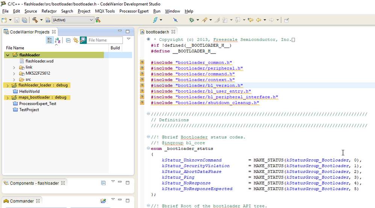Screen dimensions: 375x208
Task: Click the Last Edit Location arrow icon
Action: pyautogui.click(x=250, y=20)
